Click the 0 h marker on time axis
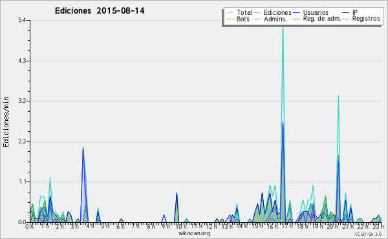Image resolution: width=388 pixels, height=239 pixels. click(30, 226)
